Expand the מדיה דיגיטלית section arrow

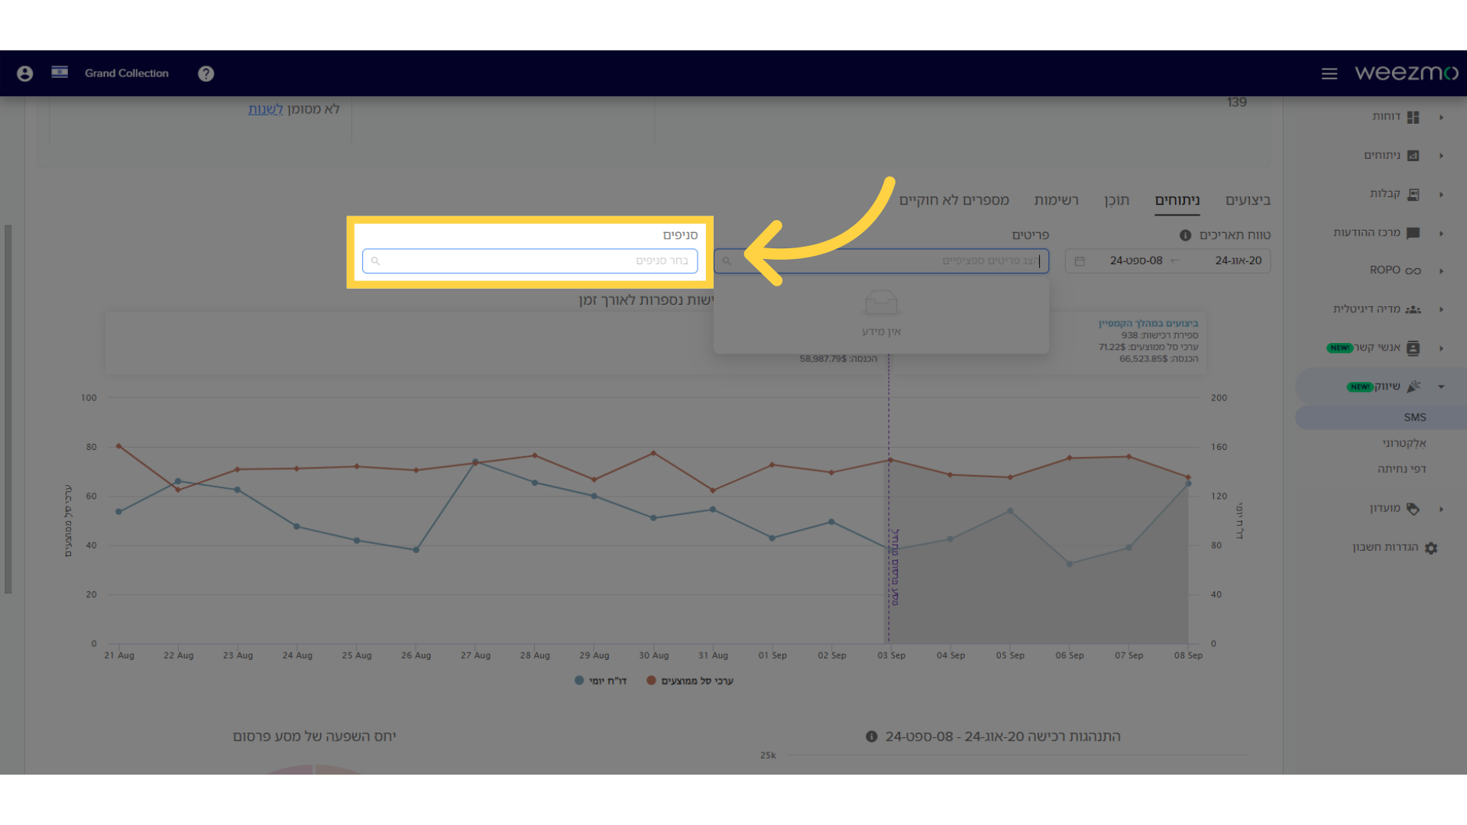tap(1441, 309)
